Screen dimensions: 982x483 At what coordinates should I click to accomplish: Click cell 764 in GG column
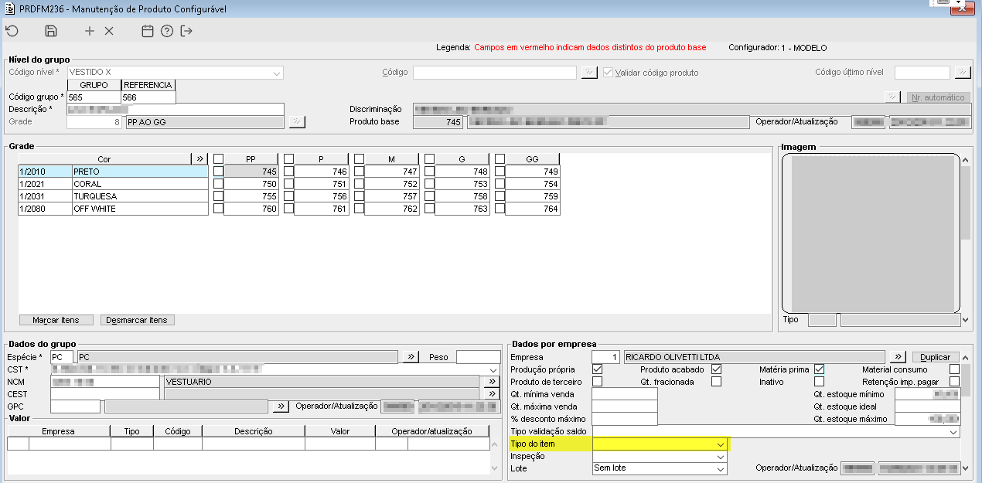tap(532, 209)
